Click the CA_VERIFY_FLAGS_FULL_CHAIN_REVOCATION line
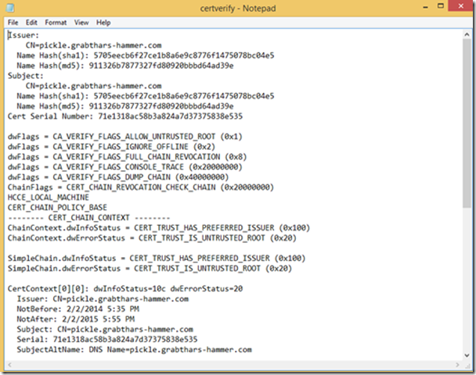Image resolution: width=476 pixels, height=375 pixels. 127,157
